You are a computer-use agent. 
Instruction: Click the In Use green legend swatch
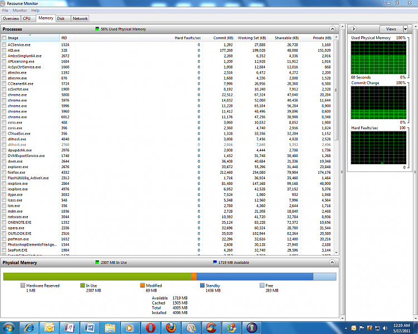(82, 286)
